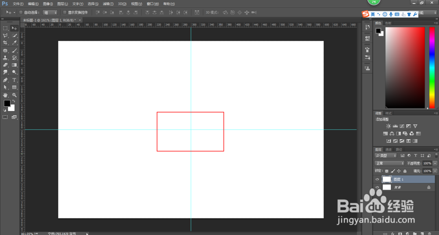Screen dimensions: 439x235
Task: Hide the 背景 layer visibility
Action: tap(377, 188)
